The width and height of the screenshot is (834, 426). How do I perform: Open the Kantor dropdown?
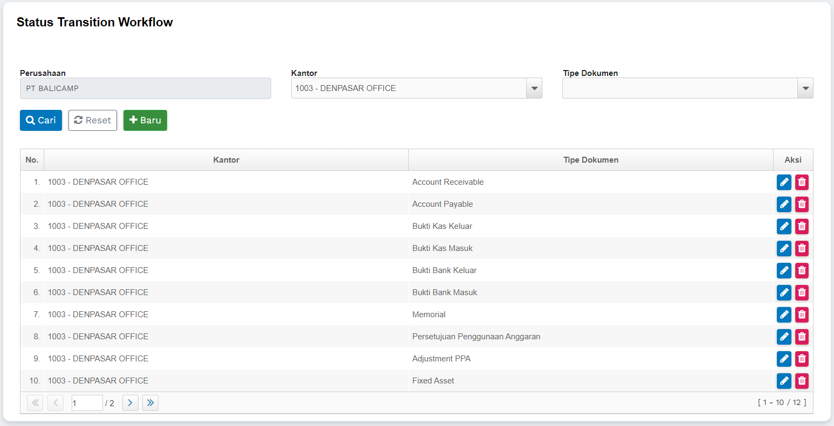[x=534, y=88]
